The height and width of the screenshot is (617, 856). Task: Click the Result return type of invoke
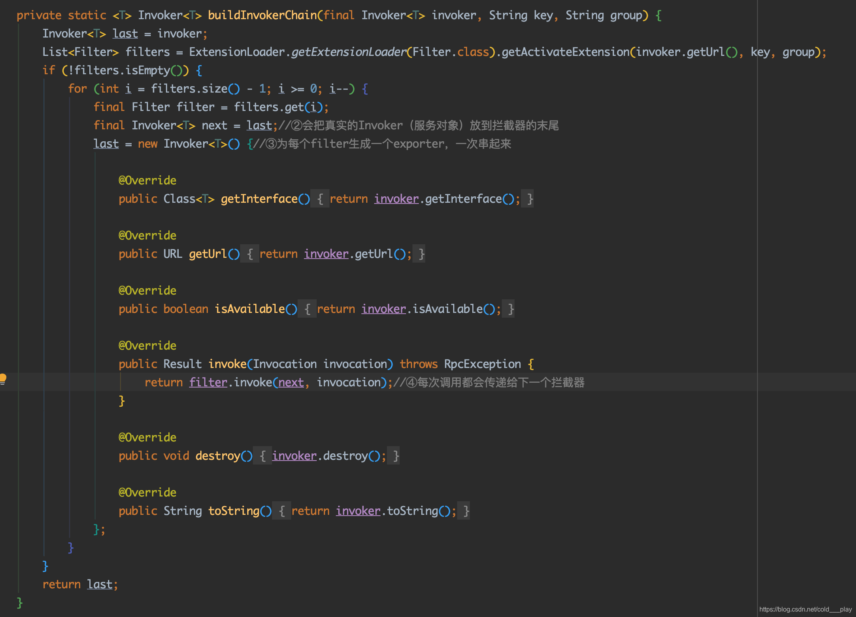click(183, 364)
